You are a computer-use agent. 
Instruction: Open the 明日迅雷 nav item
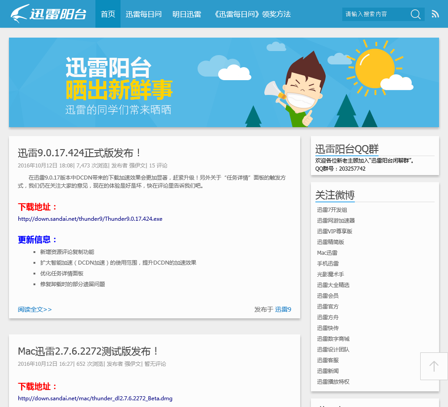[x=186, y=14]
